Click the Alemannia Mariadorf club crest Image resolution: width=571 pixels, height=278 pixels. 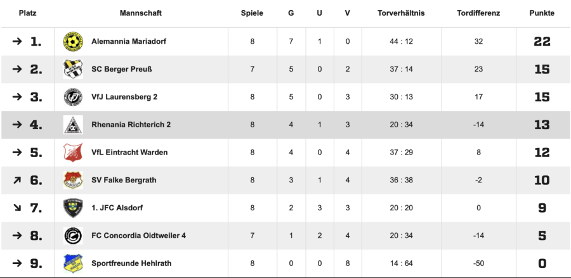pos(73,42)
